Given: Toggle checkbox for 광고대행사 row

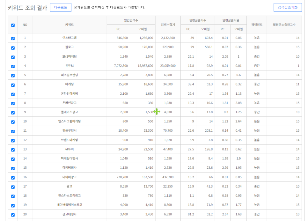Looking at the screenshot, I should pyautogui.click(x=13, y=215).
